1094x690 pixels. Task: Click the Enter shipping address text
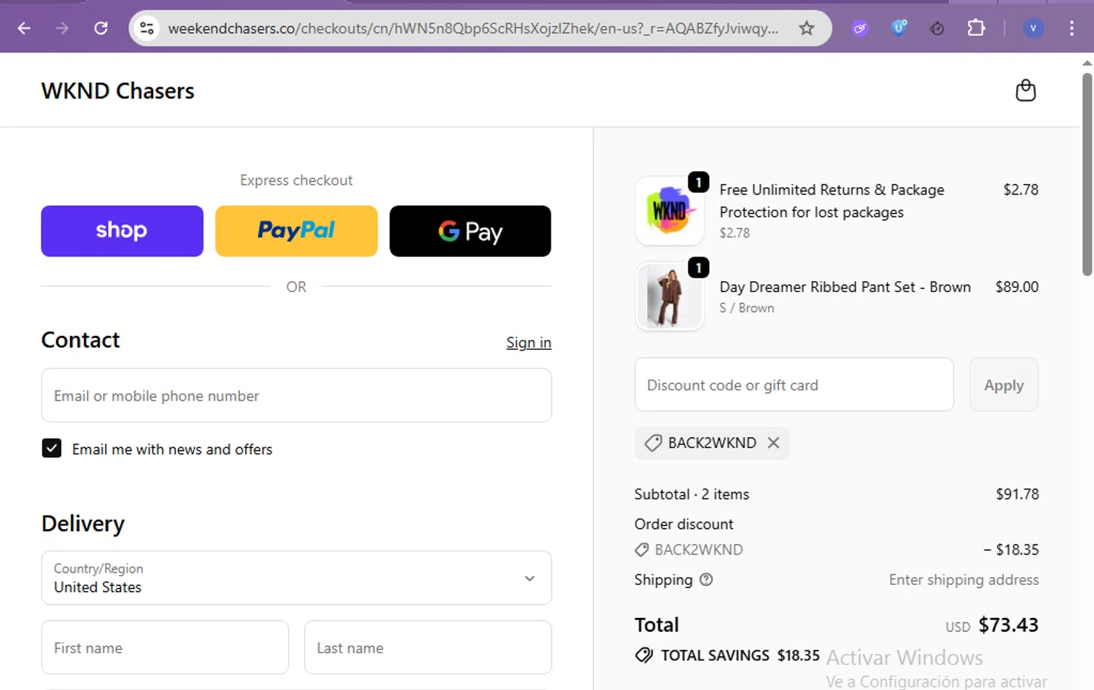click(x=963, y=580)
